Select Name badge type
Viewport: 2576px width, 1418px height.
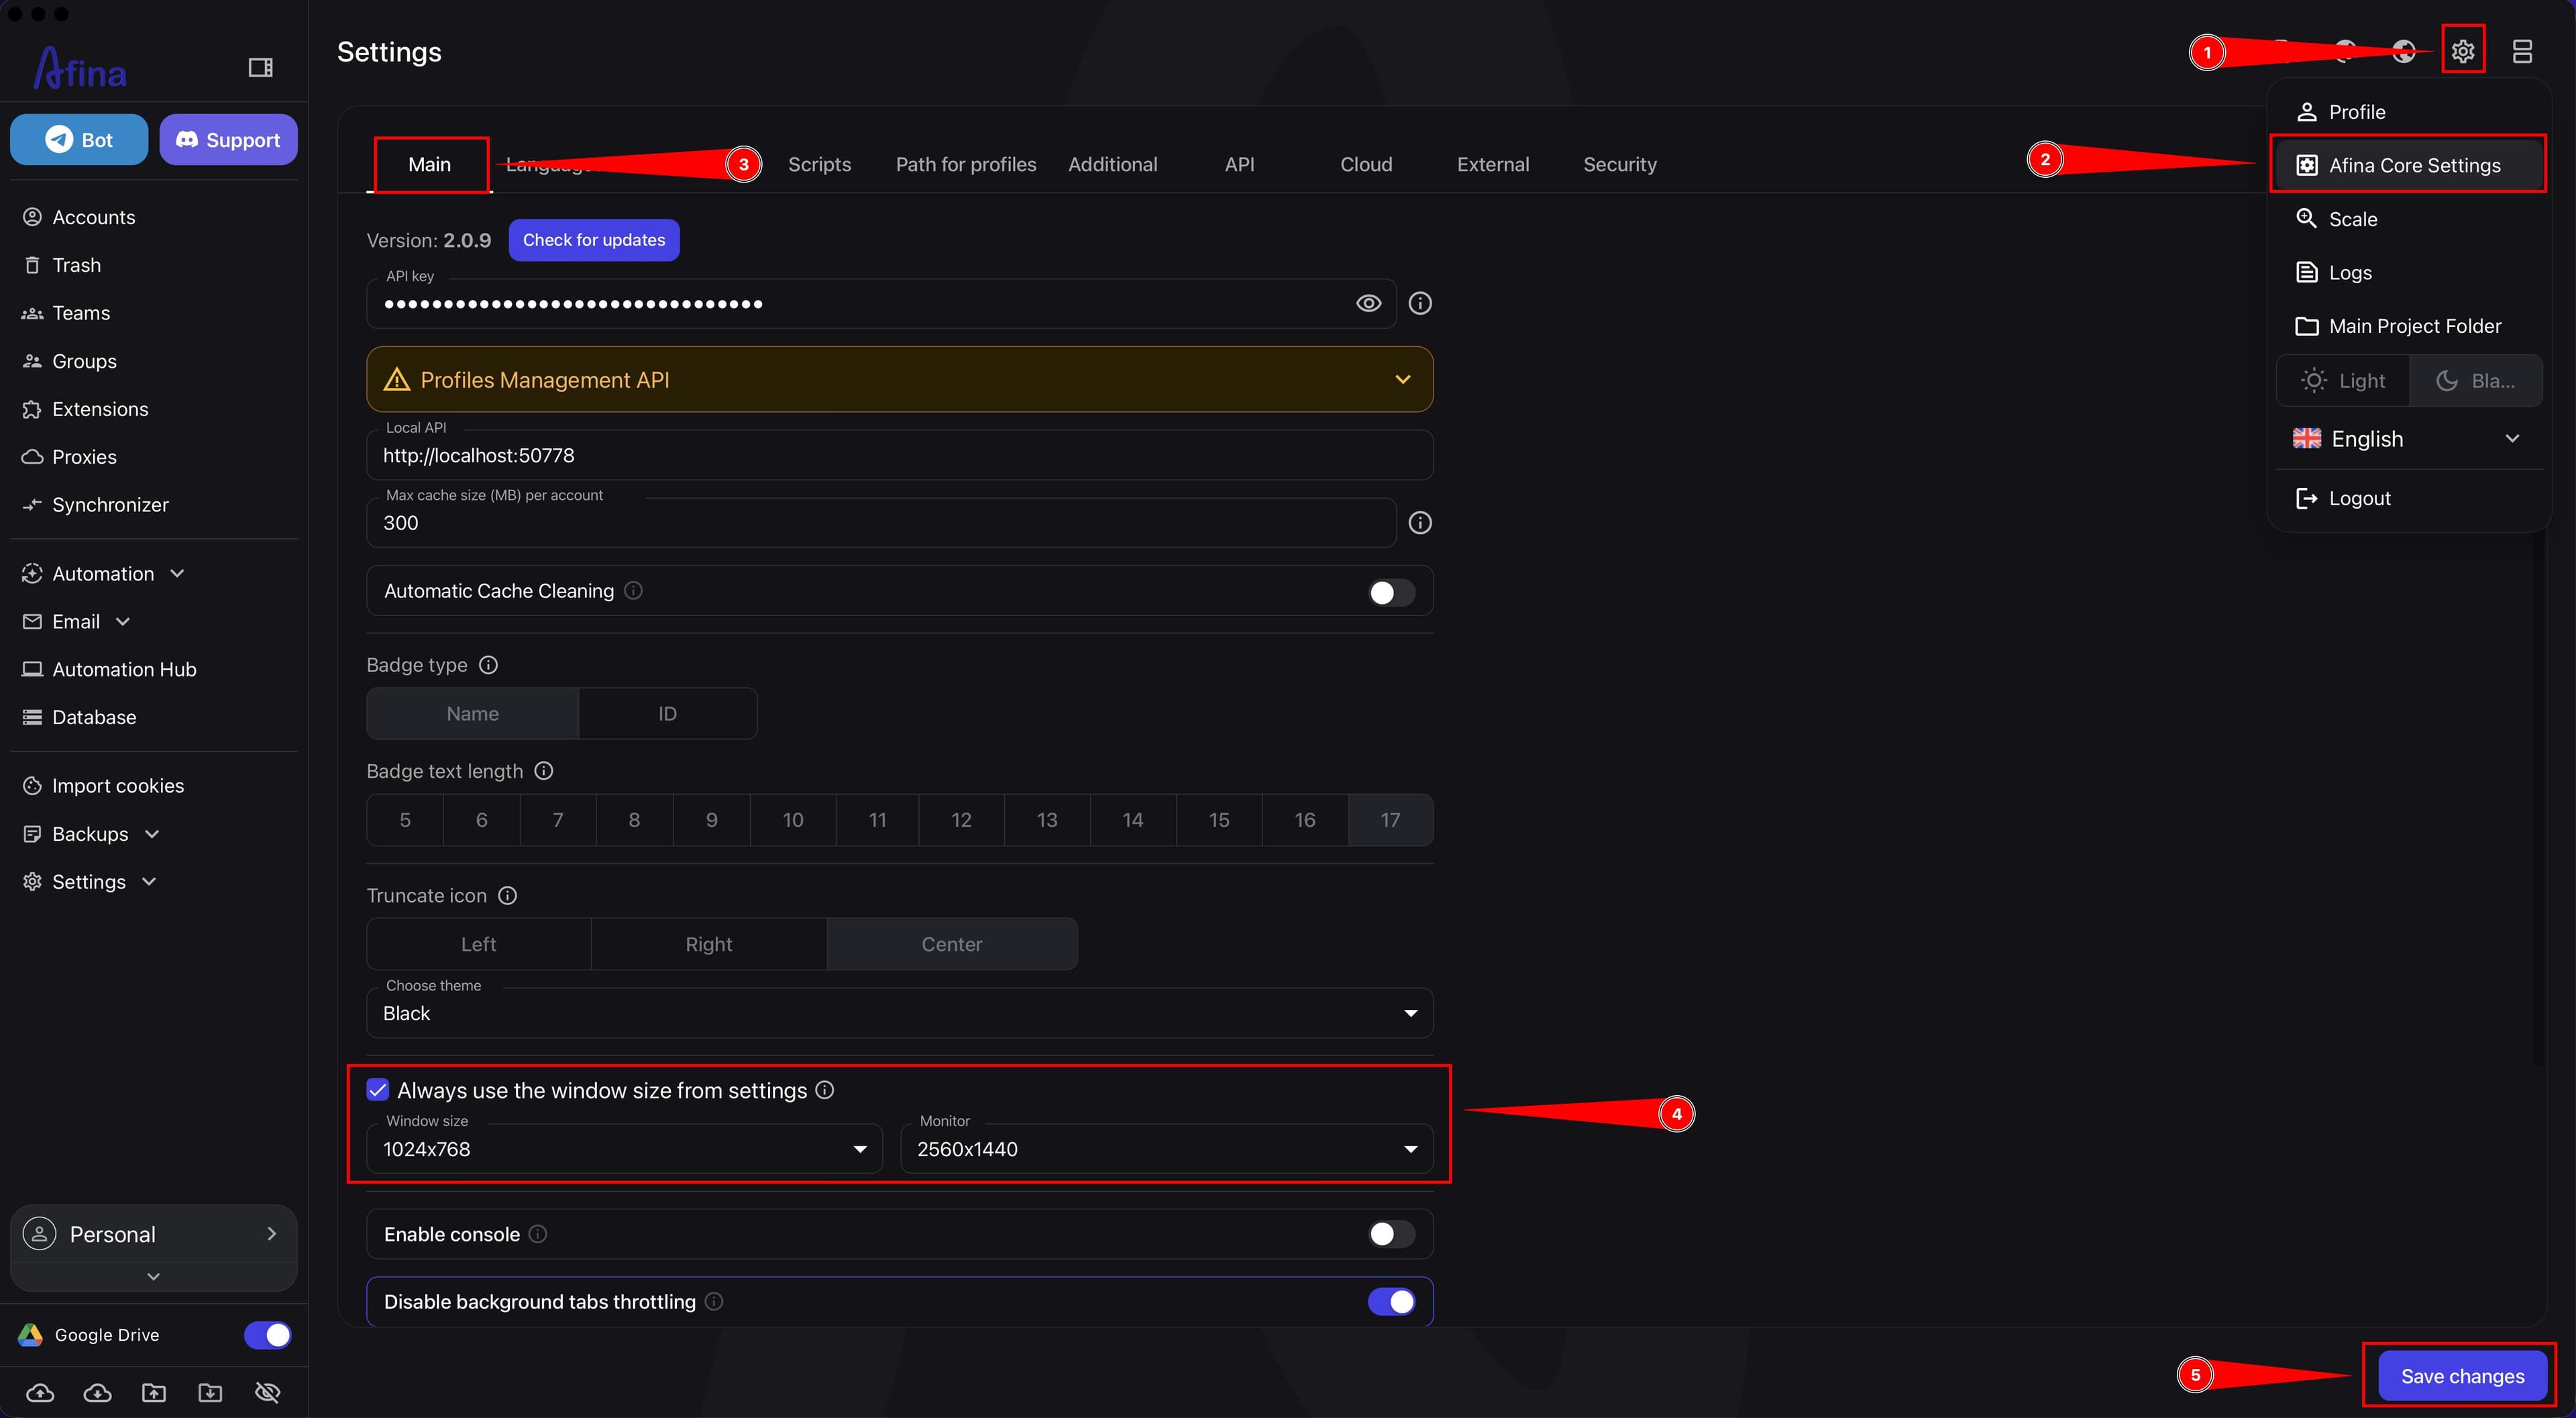473,713
